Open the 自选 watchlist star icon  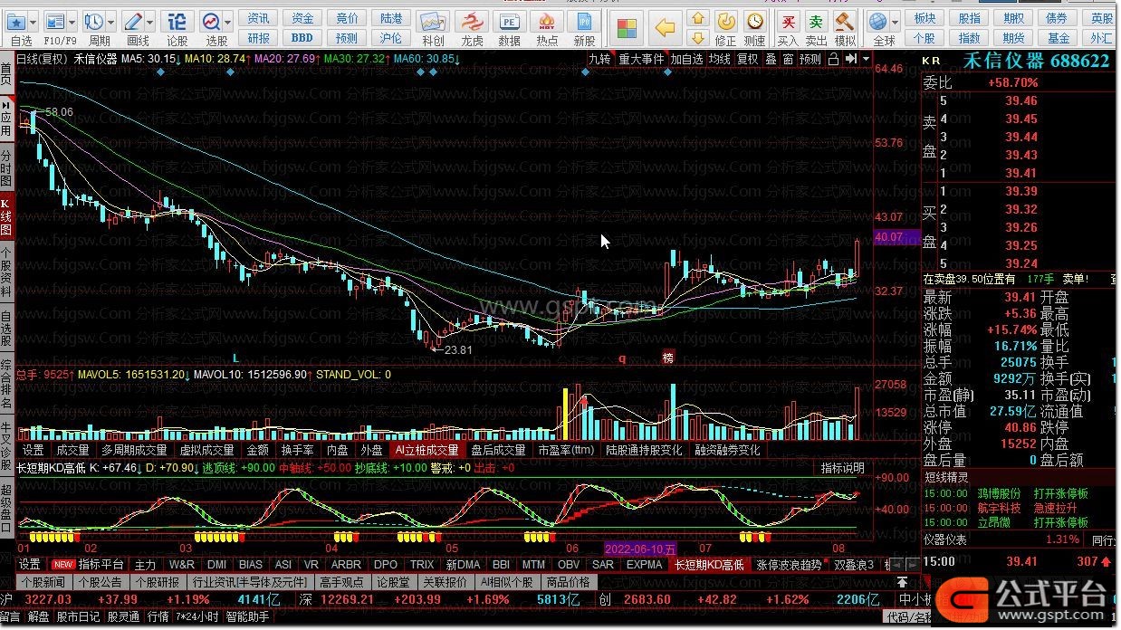[x=15, y=21]
